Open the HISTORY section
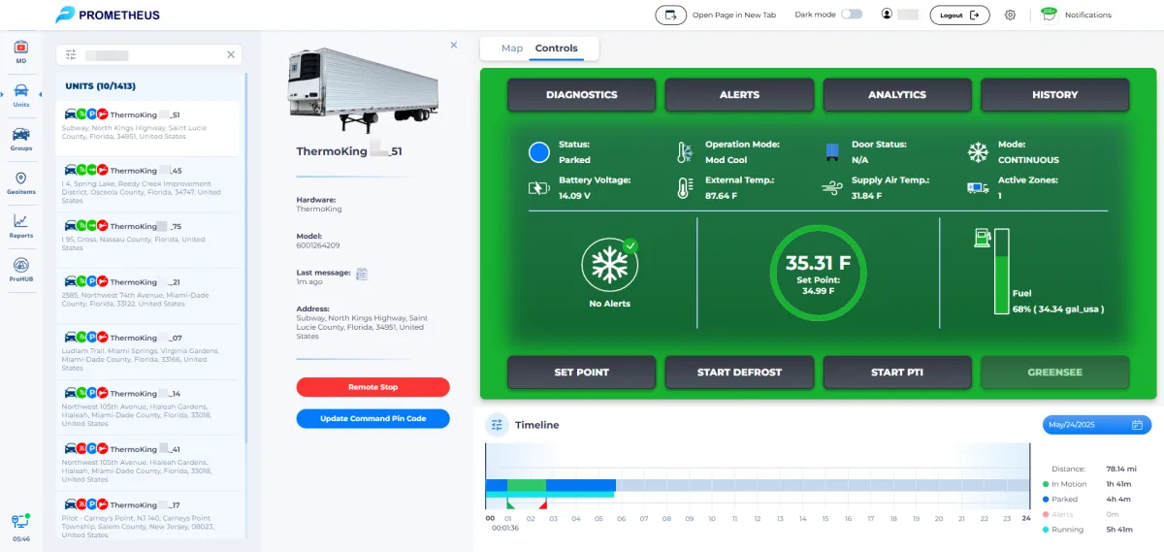Image resolution: width=1164 pixels, height=552 pixels. pyautogui.click(x=1055, y=95)
